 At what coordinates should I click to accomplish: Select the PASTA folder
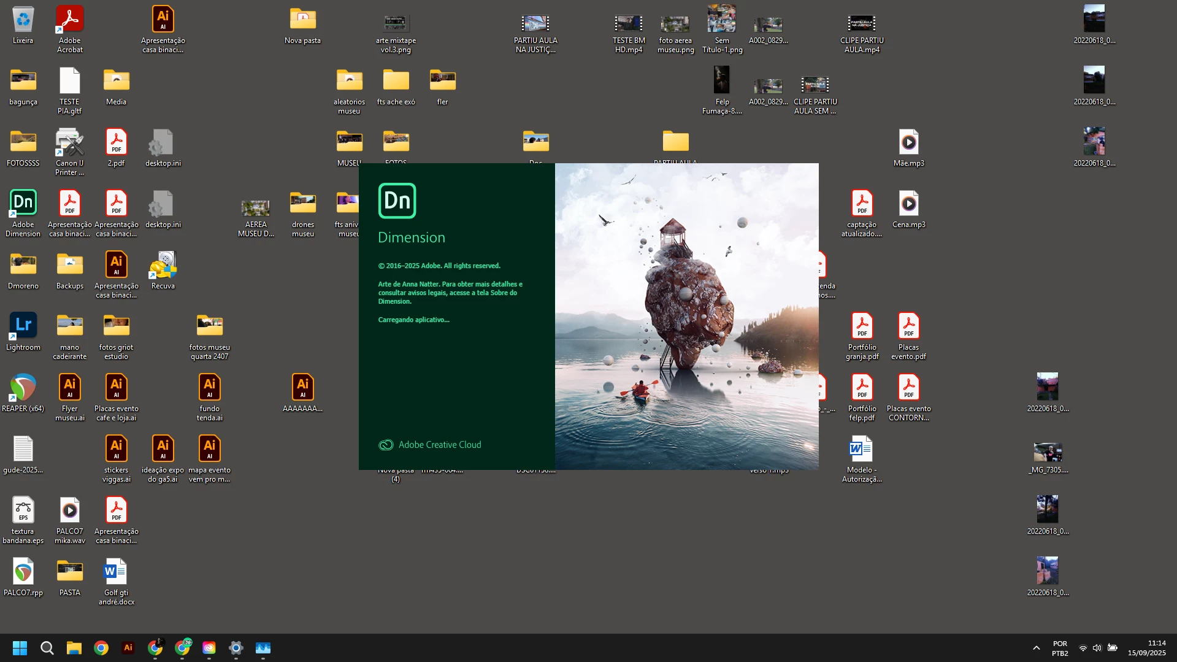(x=70, y=577)
